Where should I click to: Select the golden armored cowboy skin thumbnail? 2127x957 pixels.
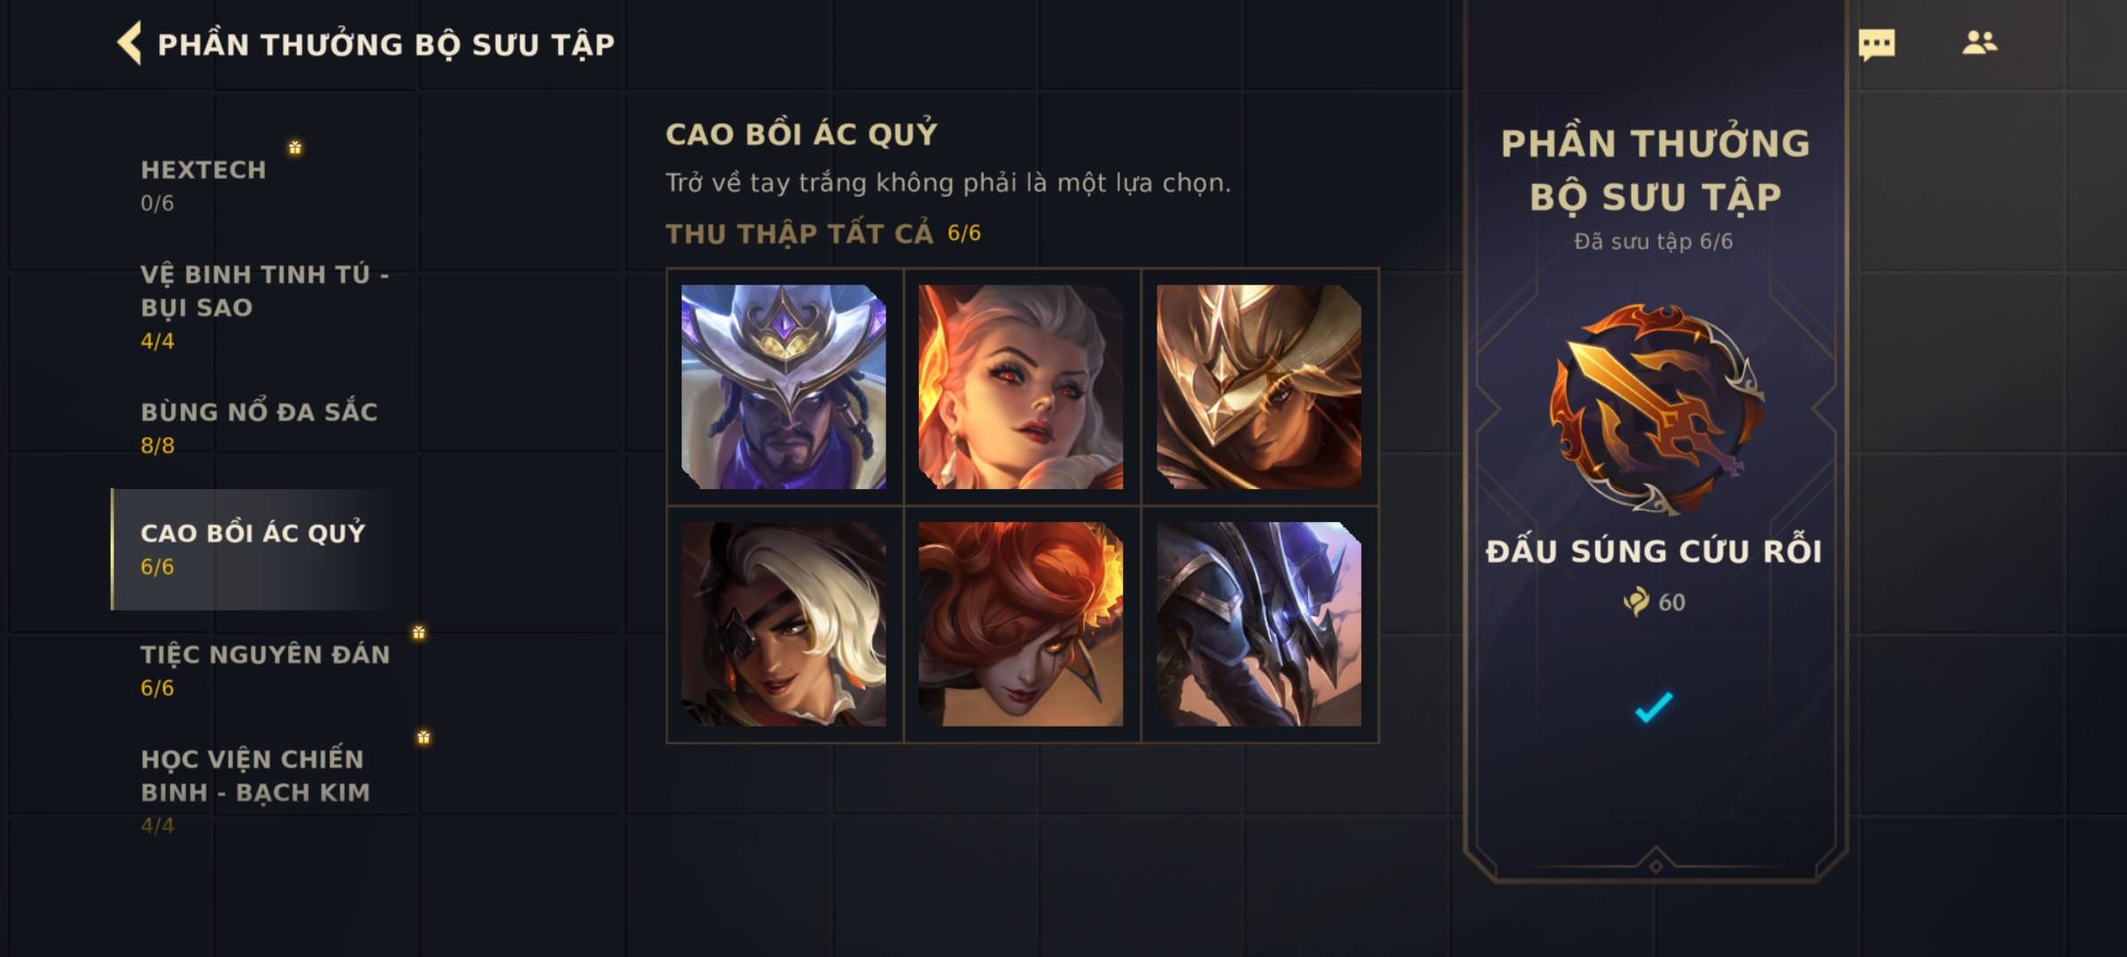pyautogui.click(x=1258, y=386)
